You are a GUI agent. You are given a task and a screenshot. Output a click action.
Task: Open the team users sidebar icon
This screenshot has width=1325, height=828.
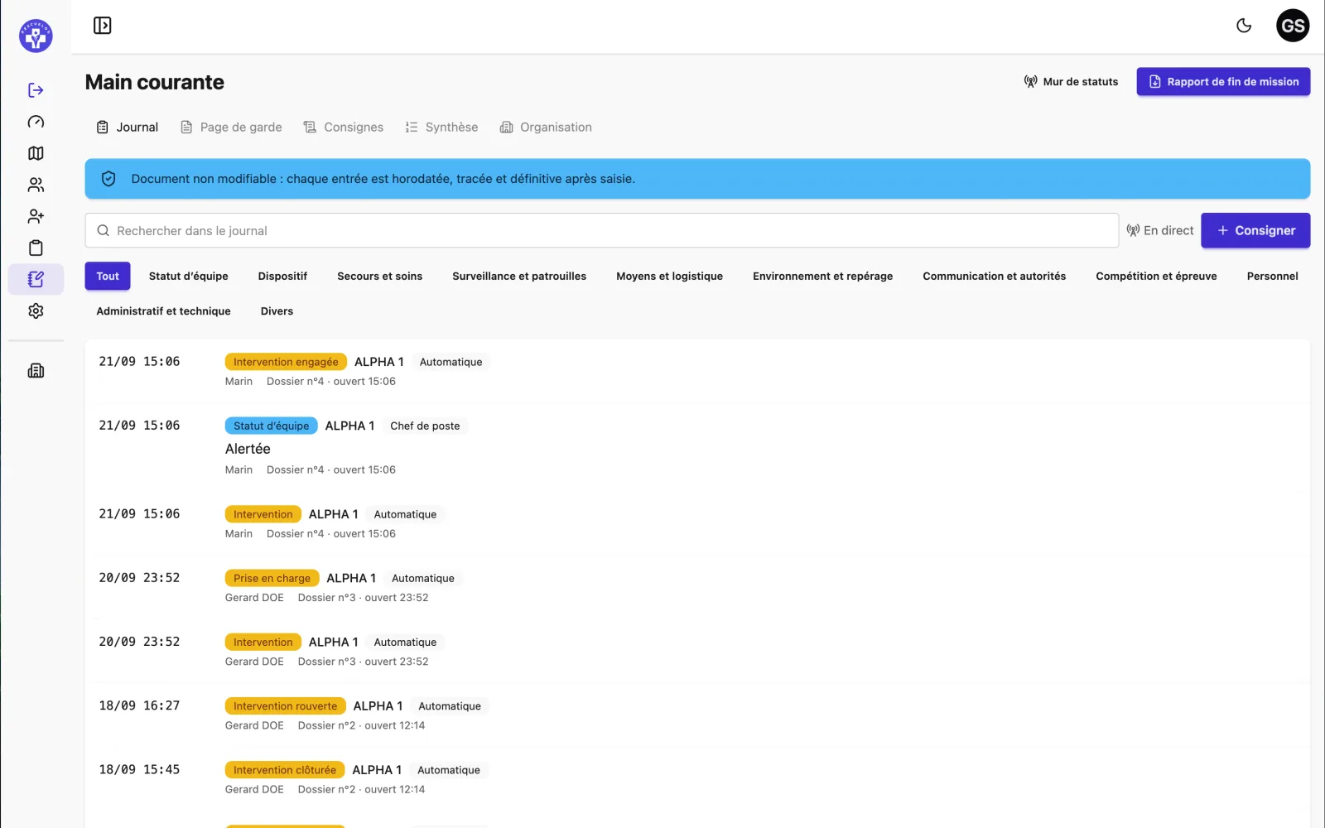click(36, 185)
